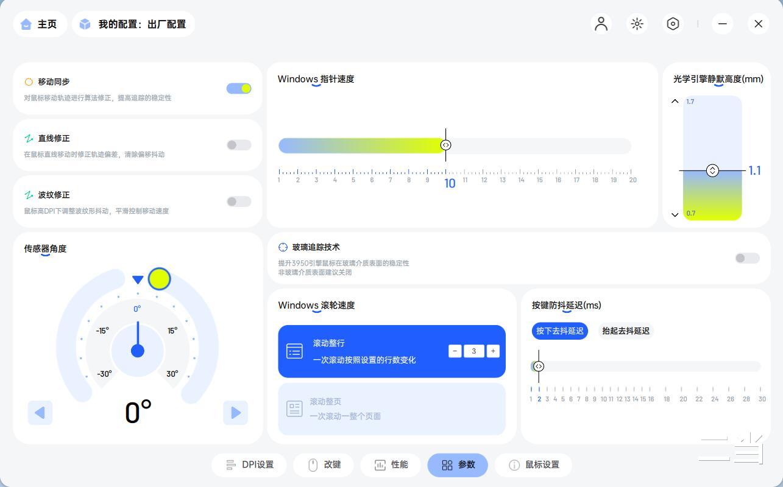Screen dimensions: 783x487
Task: Click the cube icon beside 我的配置
Action: pos(85,24)
